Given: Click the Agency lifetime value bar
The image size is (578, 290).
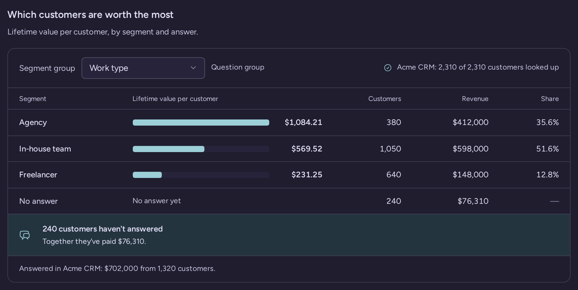Looking at the screenshot, I should [201, 123].
